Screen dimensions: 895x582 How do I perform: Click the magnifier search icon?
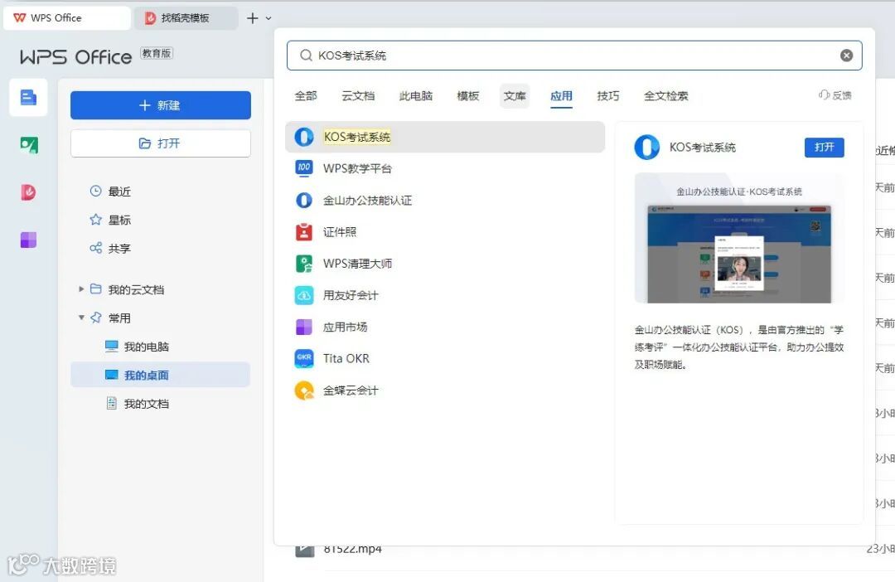(306, 56)
